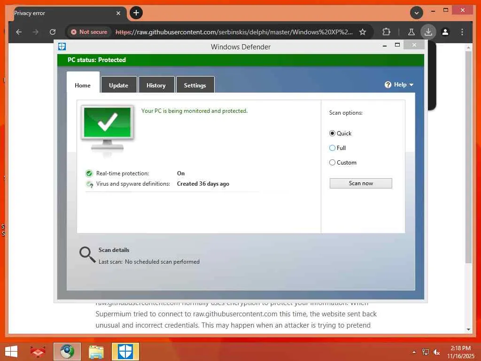The image size is (481, 361).
Task: Click 'Last scan: No scheduled scan performed'
Action: click(149, 262)
